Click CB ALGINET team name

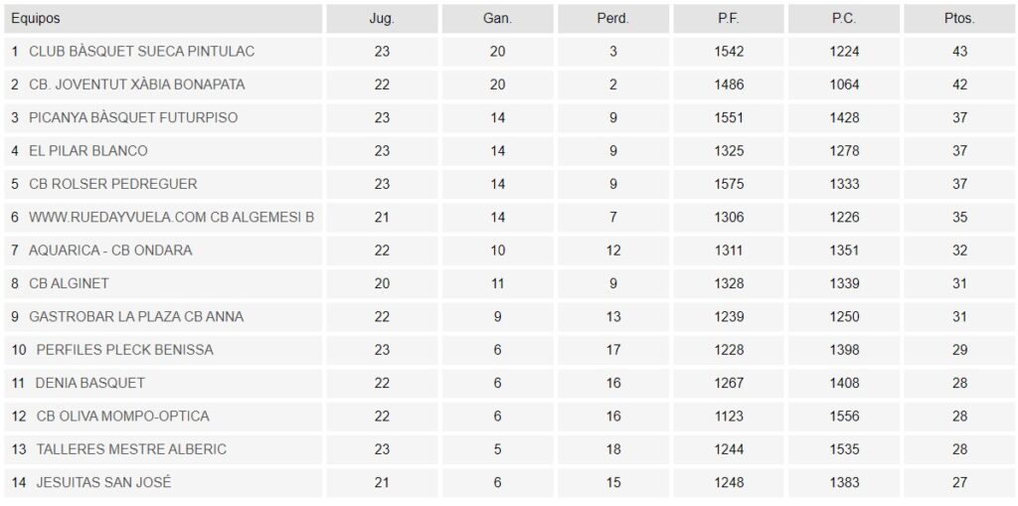coord(69,283)
